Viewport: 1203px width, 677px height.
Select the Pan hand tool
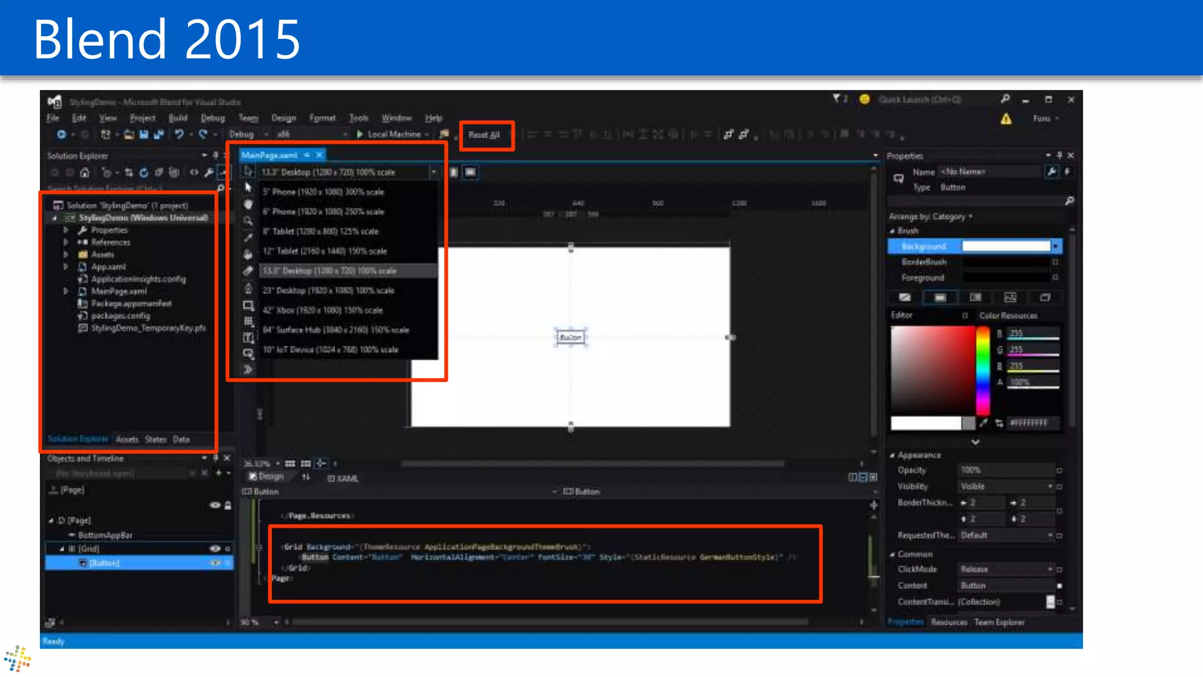248,204
